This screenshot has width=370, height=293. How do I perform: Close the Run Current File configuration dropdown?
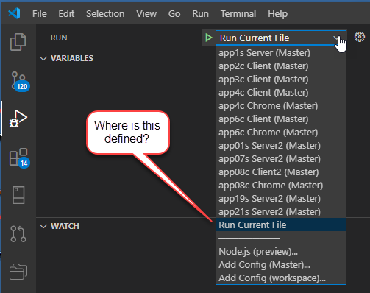click(x=281, y=38)
